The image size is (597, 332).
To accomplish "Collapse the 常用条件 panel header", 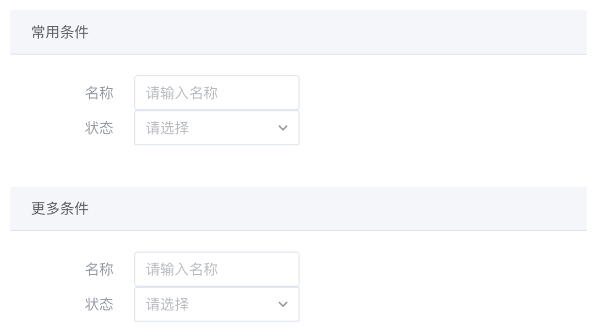I will (x=298, y=32).
